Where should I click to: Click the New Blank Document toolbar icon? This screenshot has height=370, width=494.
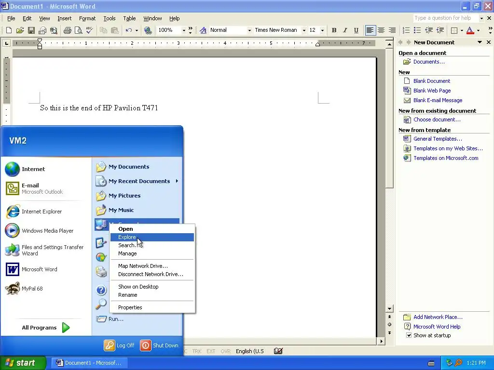[9, 30]
